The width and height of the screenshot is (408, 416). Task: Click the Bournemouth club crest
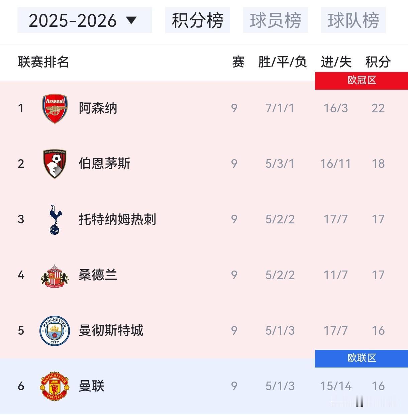(55, 164)
